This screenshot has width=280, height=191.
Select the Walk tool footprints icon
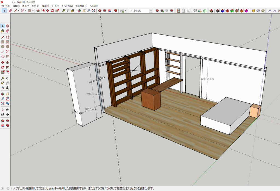point(3,114)
